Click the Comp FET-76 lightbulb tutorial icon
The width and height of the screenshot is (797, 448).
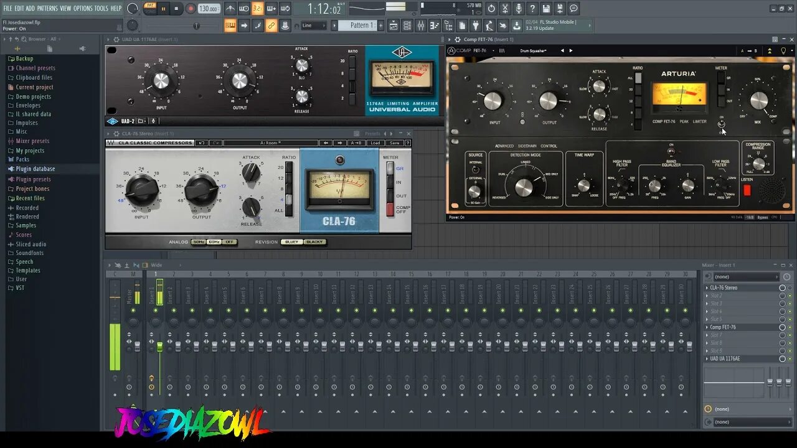[x=783, y=50]
